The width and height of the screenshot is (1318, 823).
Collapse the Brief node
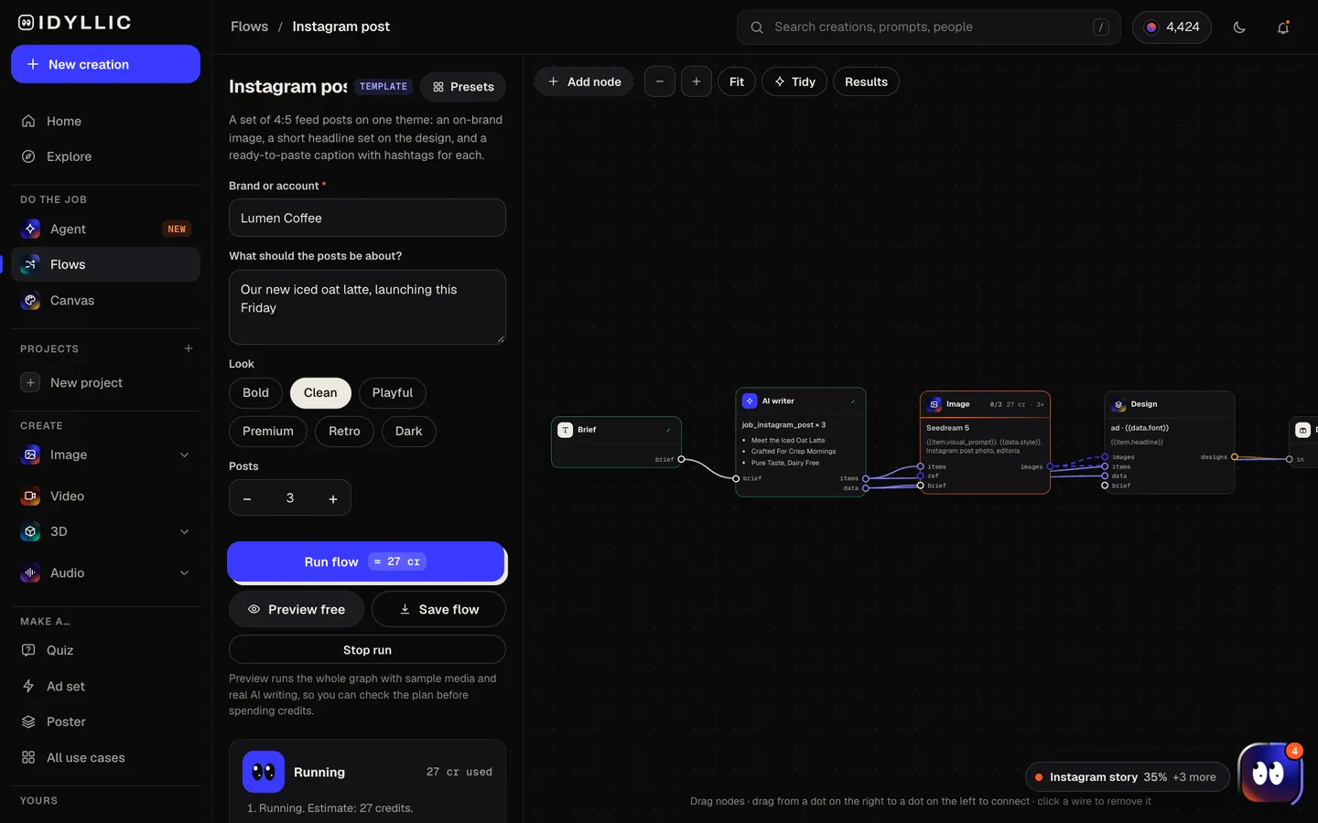point(668,430)
